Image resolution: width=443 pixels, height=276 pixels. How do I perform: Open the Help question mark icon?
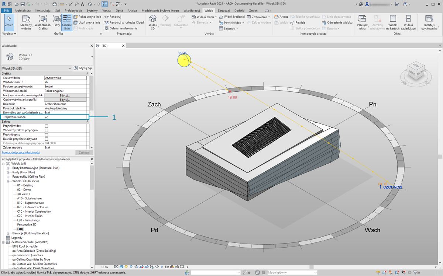[405, 4]
